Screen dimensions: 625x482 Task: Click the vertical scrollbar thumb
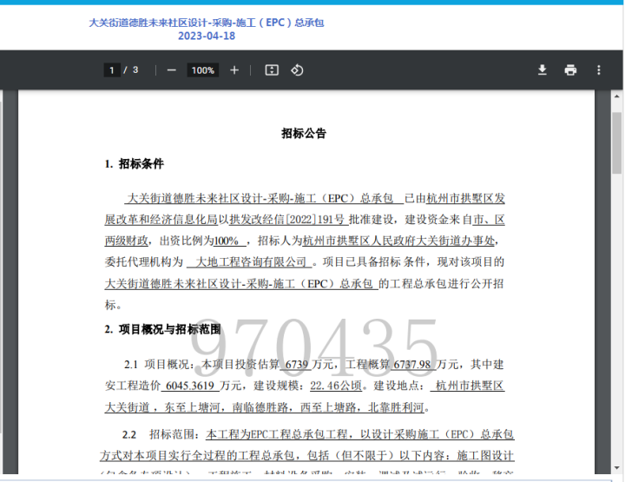pyautogui.click(x=616, y=143)
